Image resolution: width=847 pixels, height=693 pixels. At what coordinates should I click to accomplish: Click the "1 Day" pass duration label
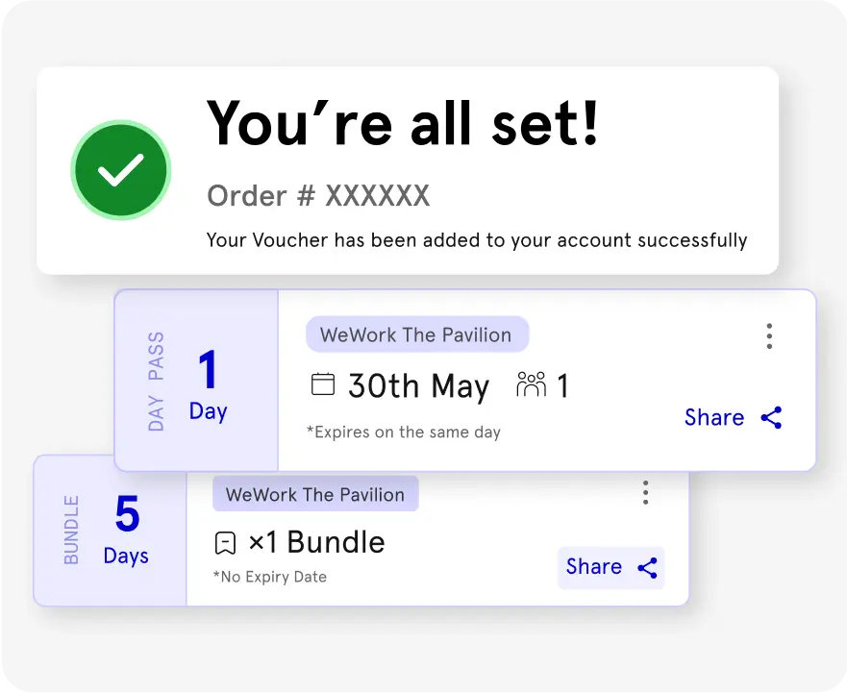[208, 384]
